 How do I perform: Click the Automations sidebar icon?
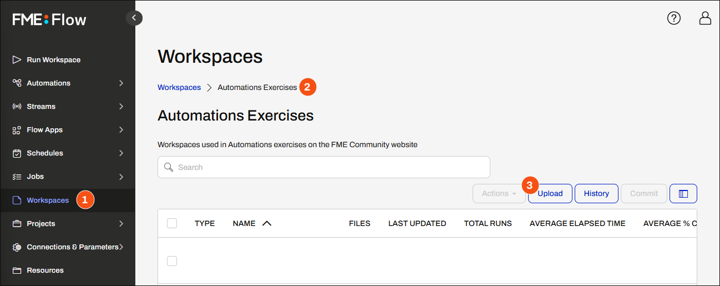tap(17, 83)
